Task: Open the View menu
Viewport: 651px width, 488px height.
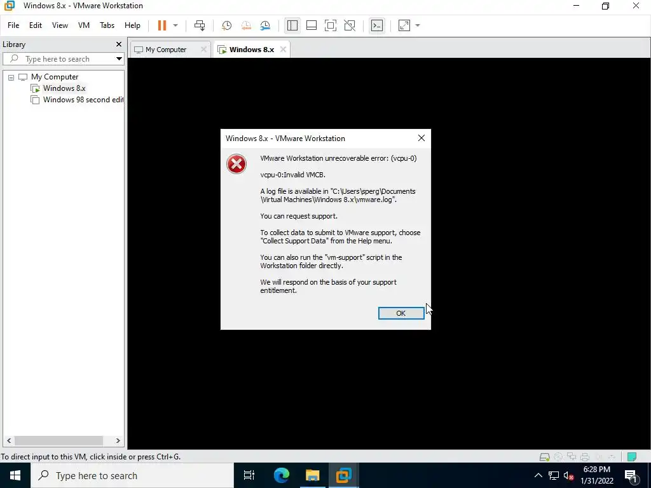Action: click(x=60, y=25)
